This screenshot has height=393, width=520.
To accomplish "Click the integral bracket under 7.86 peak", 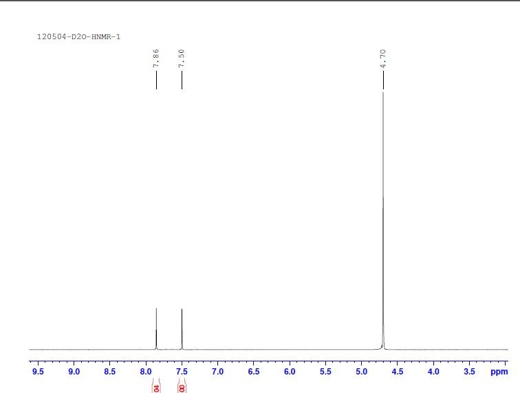I will tap(156, 385).
